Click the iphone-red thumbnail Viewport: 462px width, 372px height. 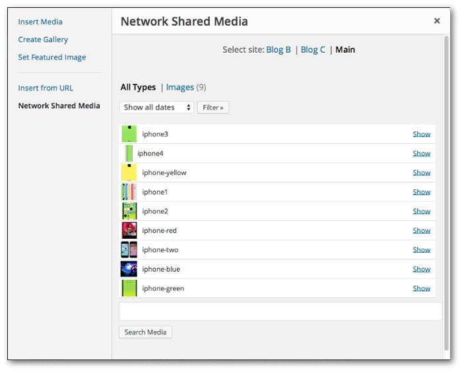[129, 230]
